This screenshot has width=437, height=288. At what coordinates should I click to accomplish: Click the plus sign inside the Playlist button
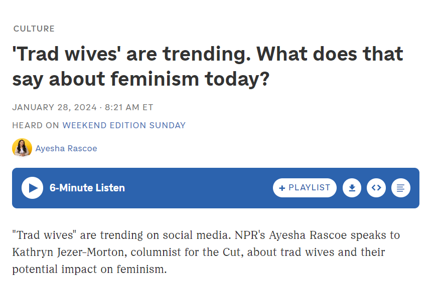282,188
